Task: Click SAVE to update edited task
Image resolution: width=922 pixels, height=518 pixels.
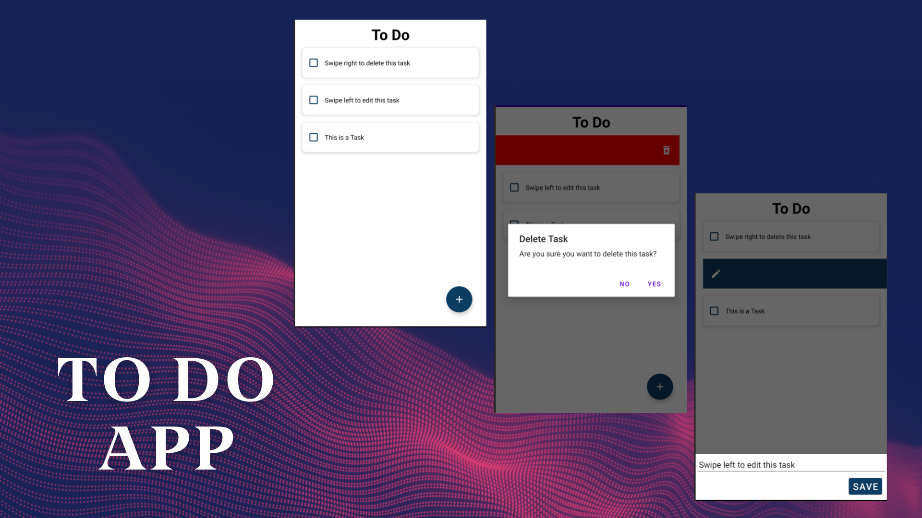Action: click(865, 486)
